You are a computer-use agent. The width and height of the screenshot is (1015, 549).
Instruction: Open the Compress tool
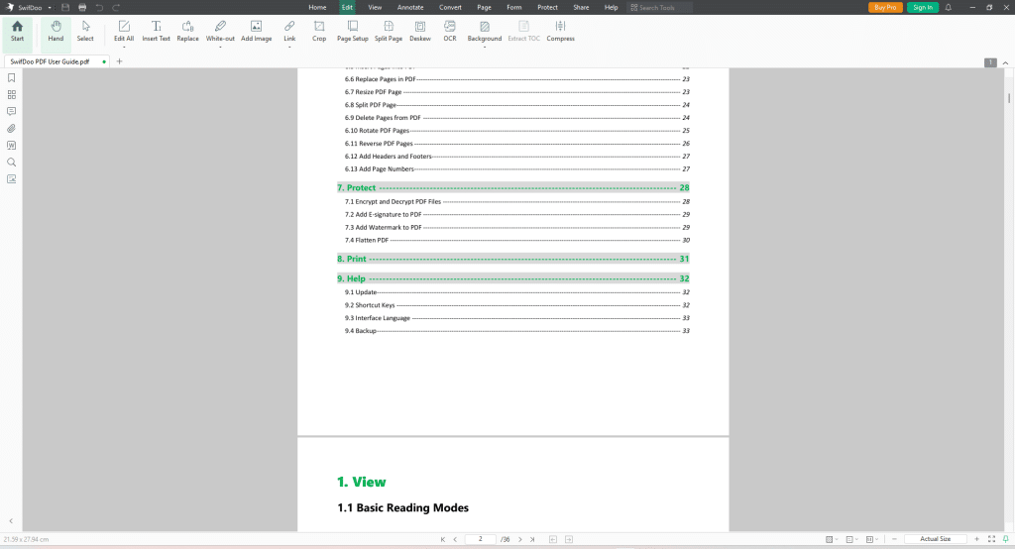pyautogui.click(x=561, y=31)
